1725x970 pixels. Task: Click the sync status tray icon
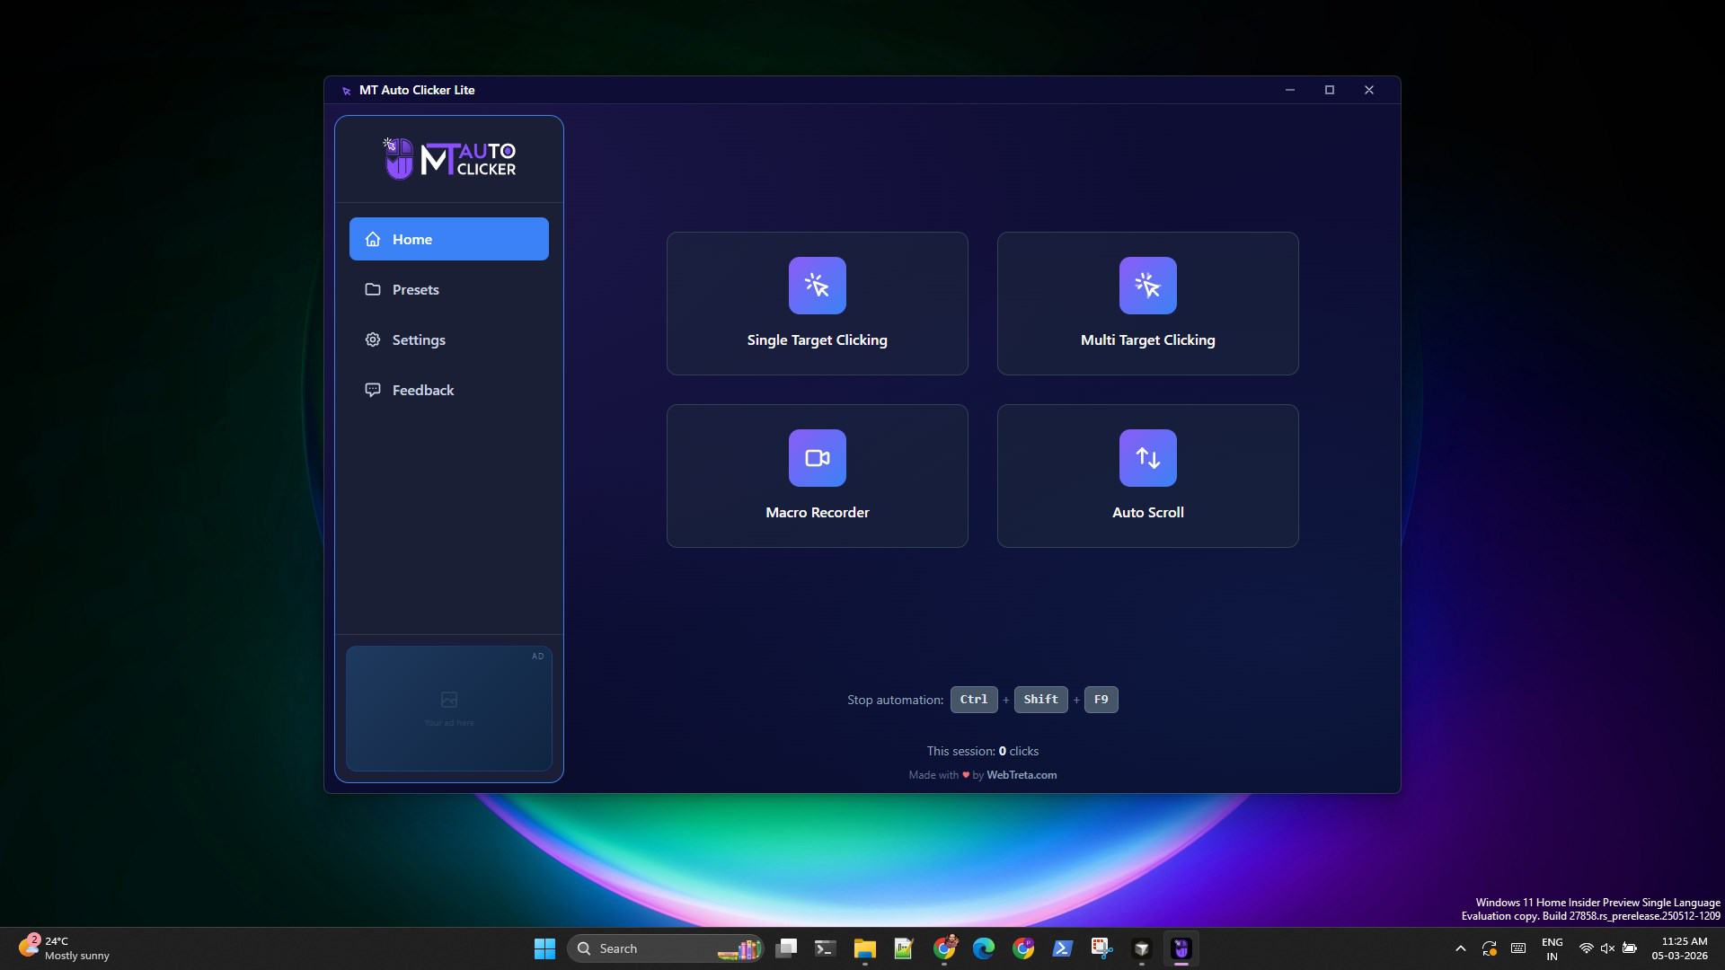(1490, 948)
